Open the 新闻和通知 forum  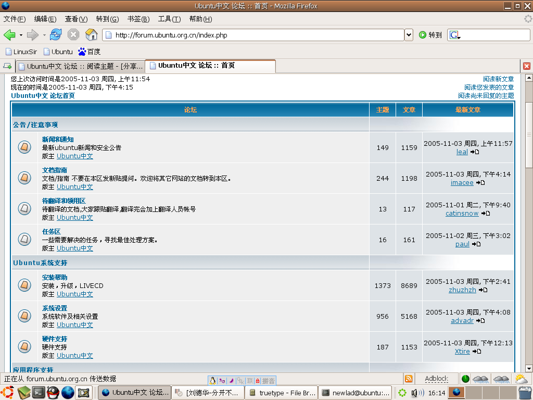(x=58, y=139)
